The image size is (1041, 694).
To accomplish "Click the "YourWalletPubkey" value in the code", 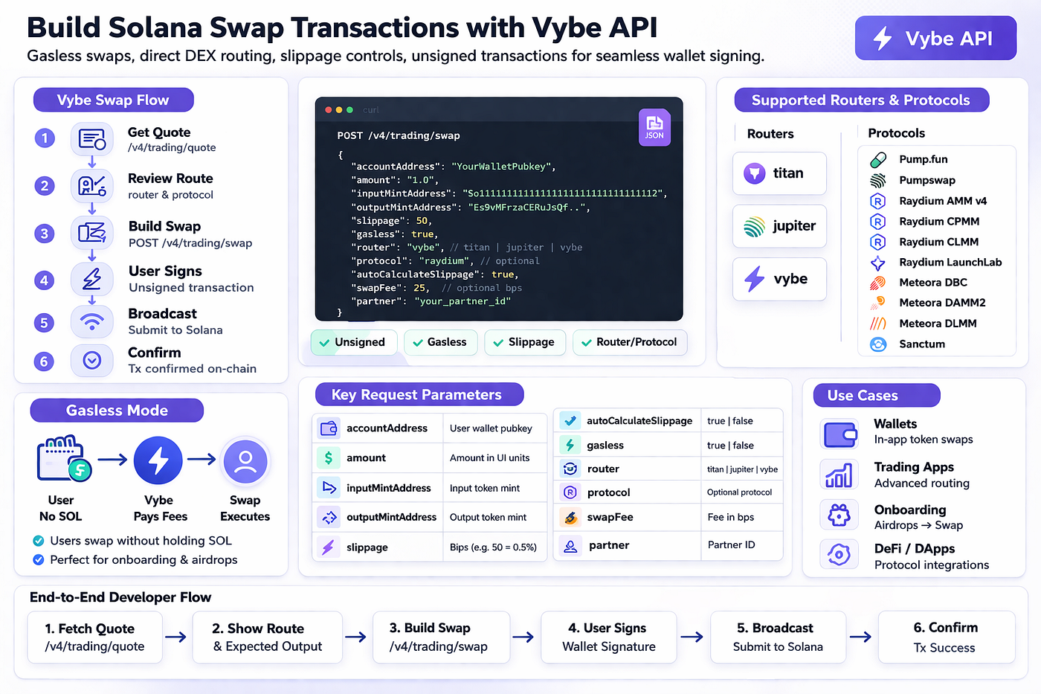I will (502, 167).
